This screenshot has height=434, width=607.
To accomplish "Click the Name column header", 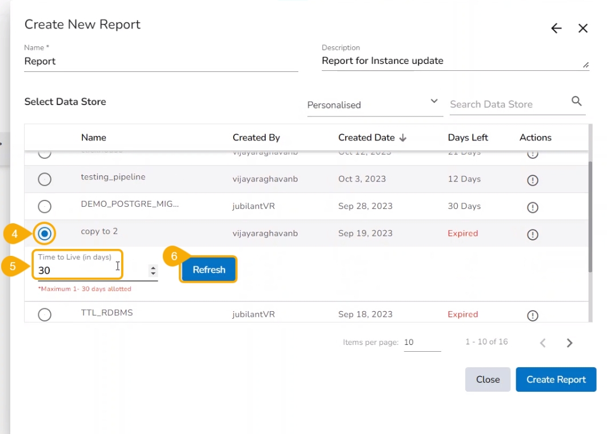I will pos(94,138).
